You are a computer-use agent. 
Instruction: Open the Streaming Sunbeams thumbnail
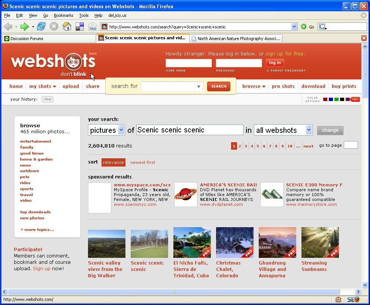click(x=320, y=243)
